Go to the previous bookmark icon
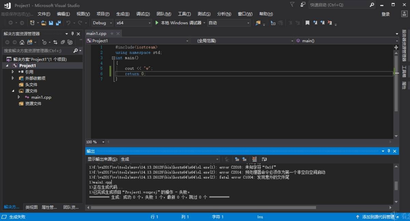 coord(315,23)
